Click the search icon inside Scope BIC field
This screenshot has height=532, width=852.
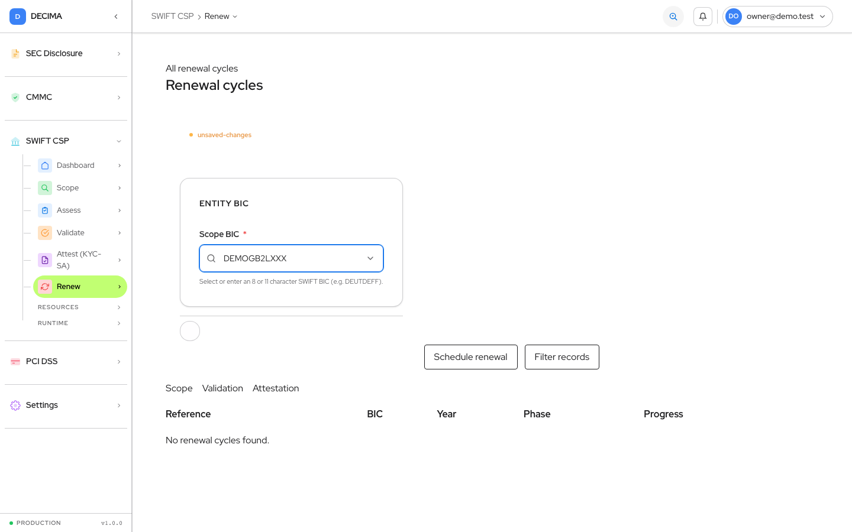click(x=211, y=258)
